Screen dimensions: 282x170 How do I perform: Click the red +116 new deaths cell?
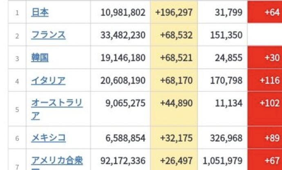[x=265, y=80]
